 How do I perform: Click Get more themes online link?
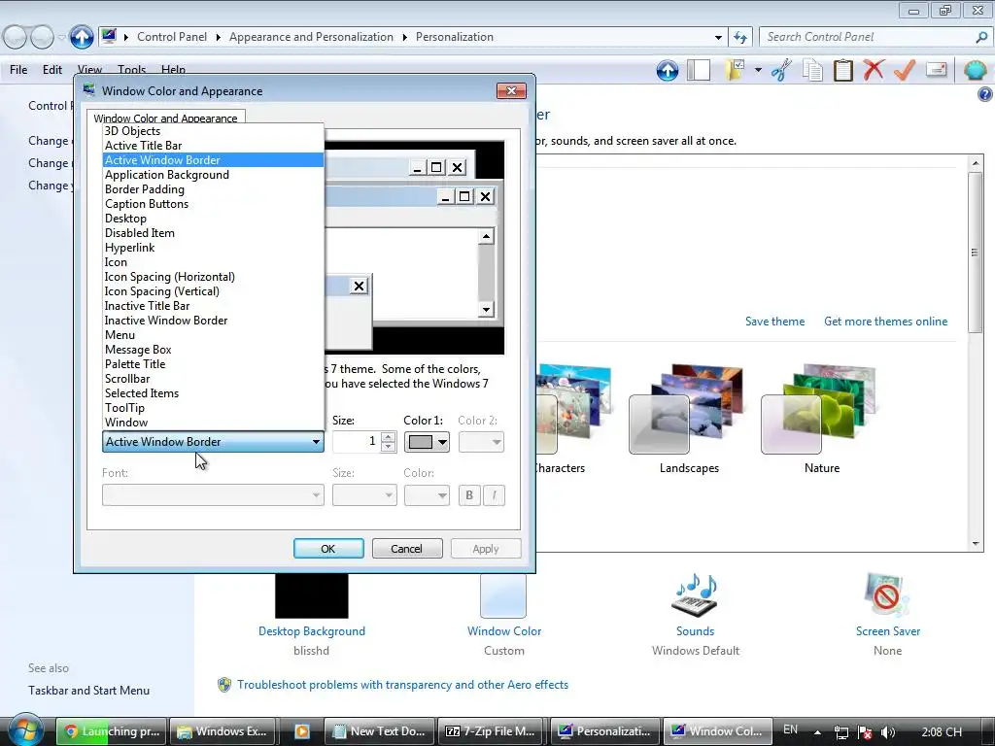coord(886,322)
